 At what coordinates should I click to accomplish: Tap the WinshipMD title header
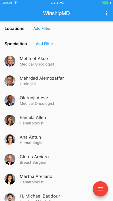pos(56,13)
